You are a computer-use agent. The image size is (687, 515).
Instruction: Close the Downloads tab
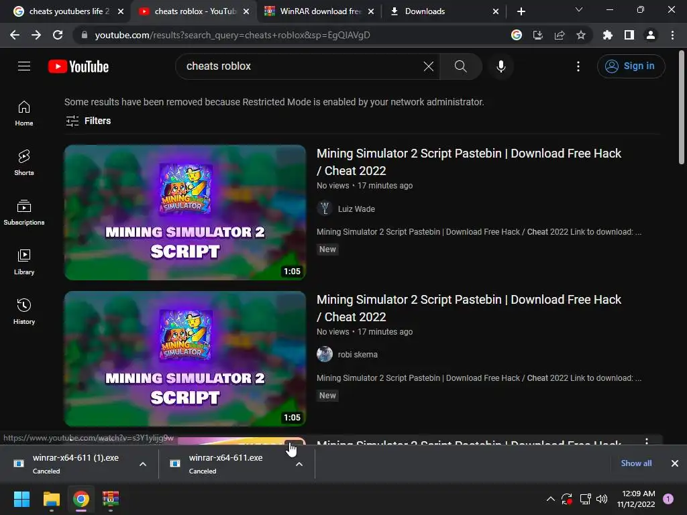(496, 11)
